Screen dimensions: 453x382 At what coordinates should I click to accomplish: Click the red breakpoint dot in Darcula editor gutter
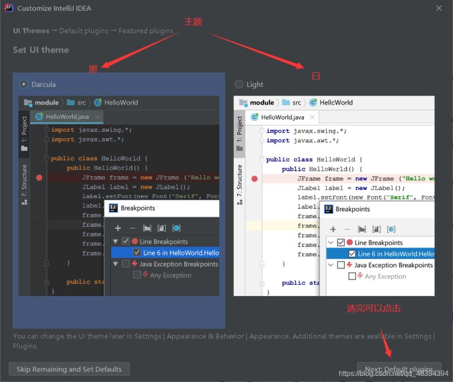(39, 177)
